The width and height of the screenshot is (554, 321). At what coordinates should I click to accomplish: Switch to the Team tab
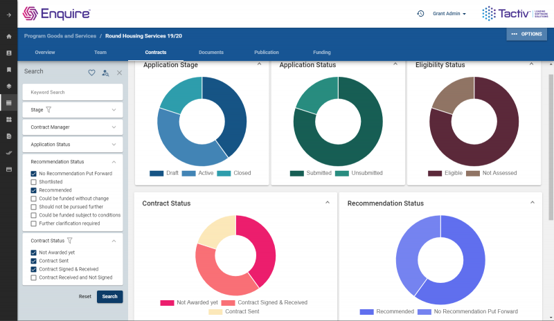point(100,53)
